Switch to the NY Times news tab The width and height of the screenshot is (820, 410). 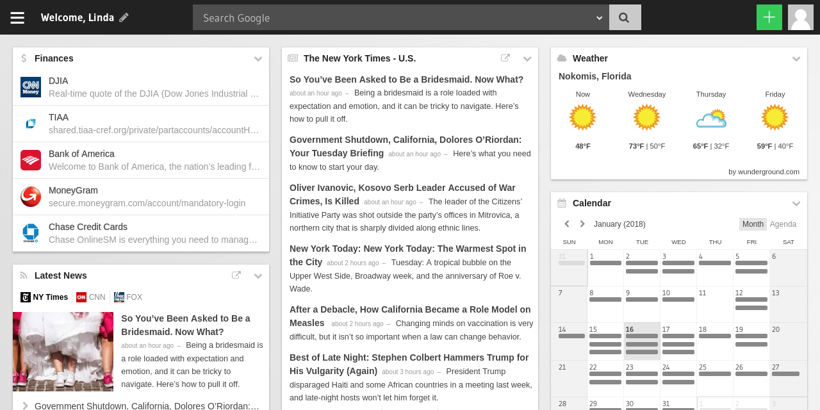(x=44, y=297)
